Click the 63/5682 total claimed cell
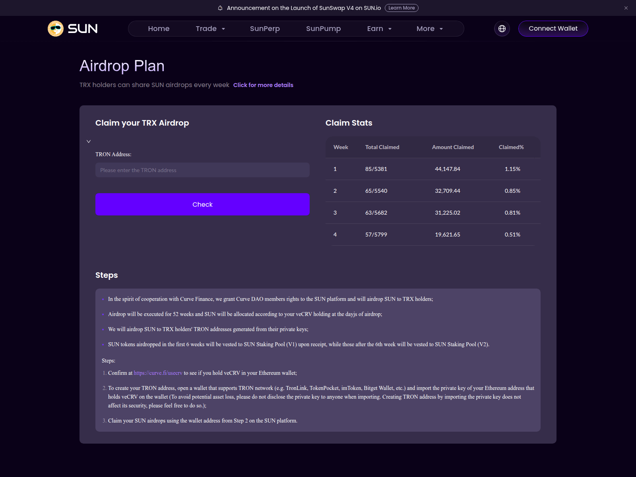 [x=376, y=213]
